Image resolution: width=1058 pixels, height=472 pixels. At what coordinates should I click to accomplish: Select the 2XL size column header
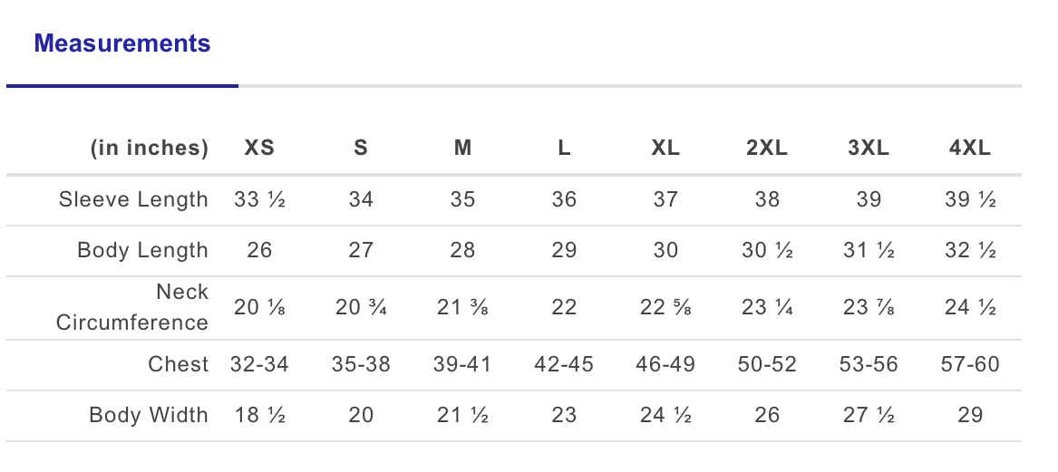coord(767,148)
